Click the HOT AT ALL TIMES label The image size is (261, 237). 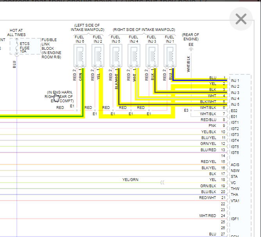coord(16,33)
